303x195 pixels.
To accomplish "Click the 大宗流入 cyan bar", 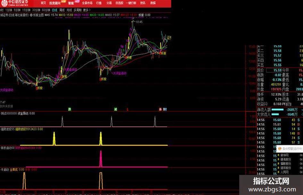I will point(275,114).
